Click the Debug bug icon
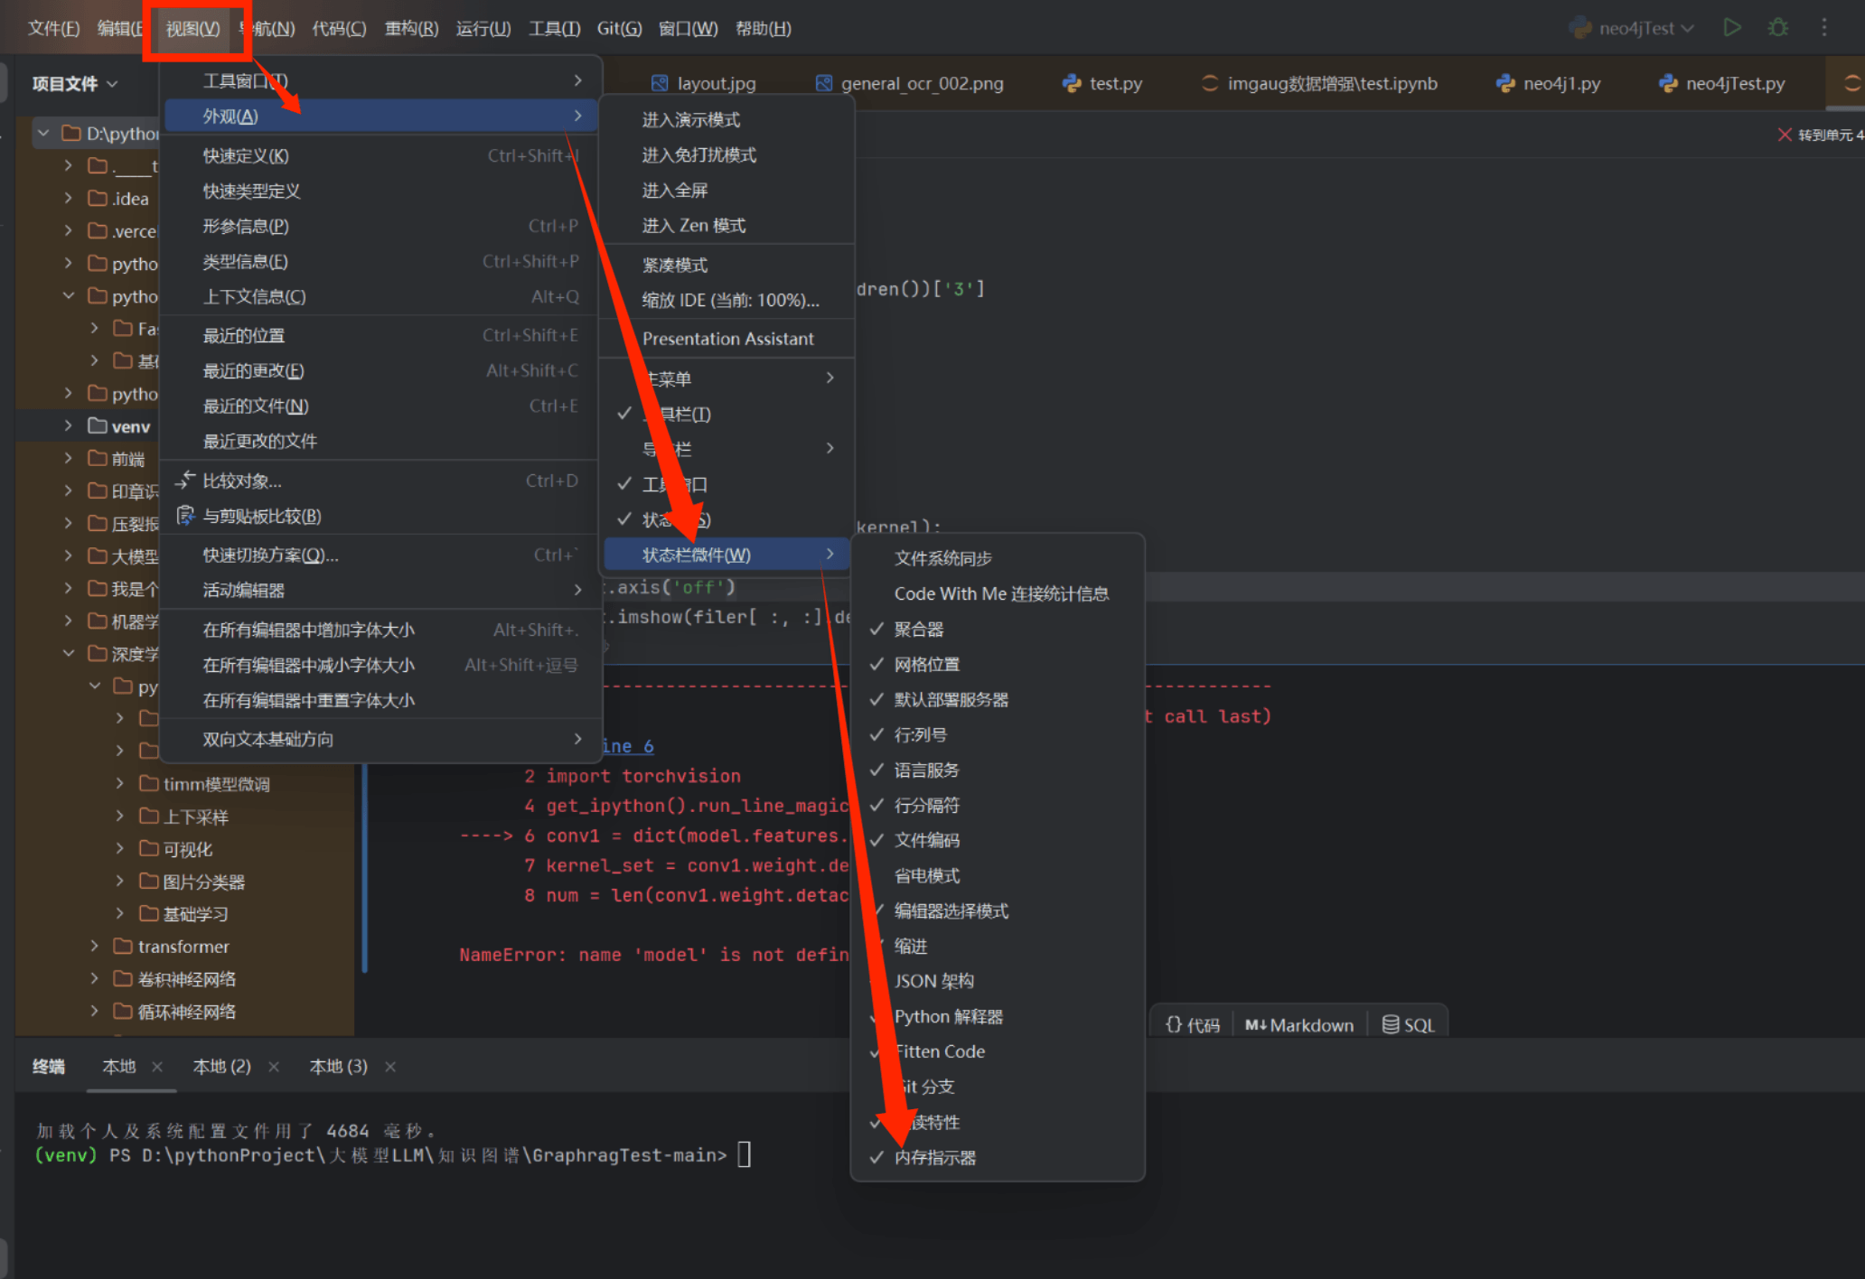This screenshot has height=1279, width=1865. pos(1777,27)
